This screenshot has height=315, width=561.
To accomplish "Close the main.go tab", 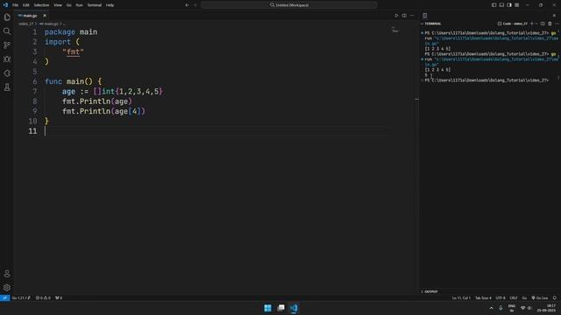I will point(45,16).
